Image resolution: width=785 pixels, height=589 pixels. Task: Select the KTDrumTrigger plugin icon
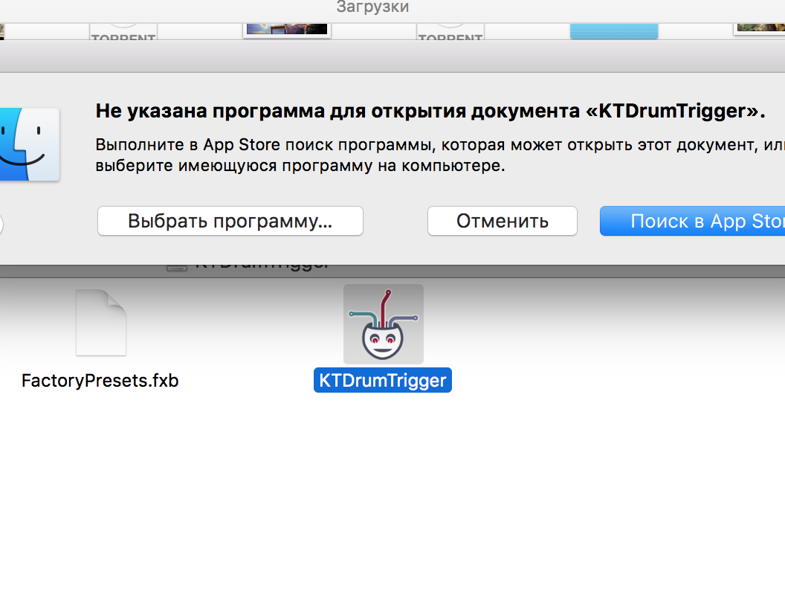(x=384, y=324)
